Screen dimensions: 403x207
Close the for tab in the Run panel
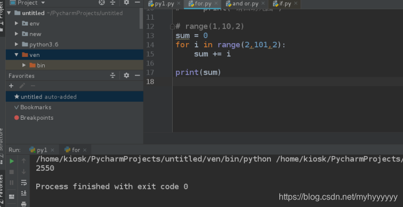tap(85, 150)
